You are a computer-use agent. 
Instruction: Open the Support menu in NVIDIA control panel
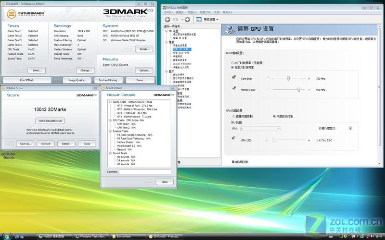(x=217, y=12)
